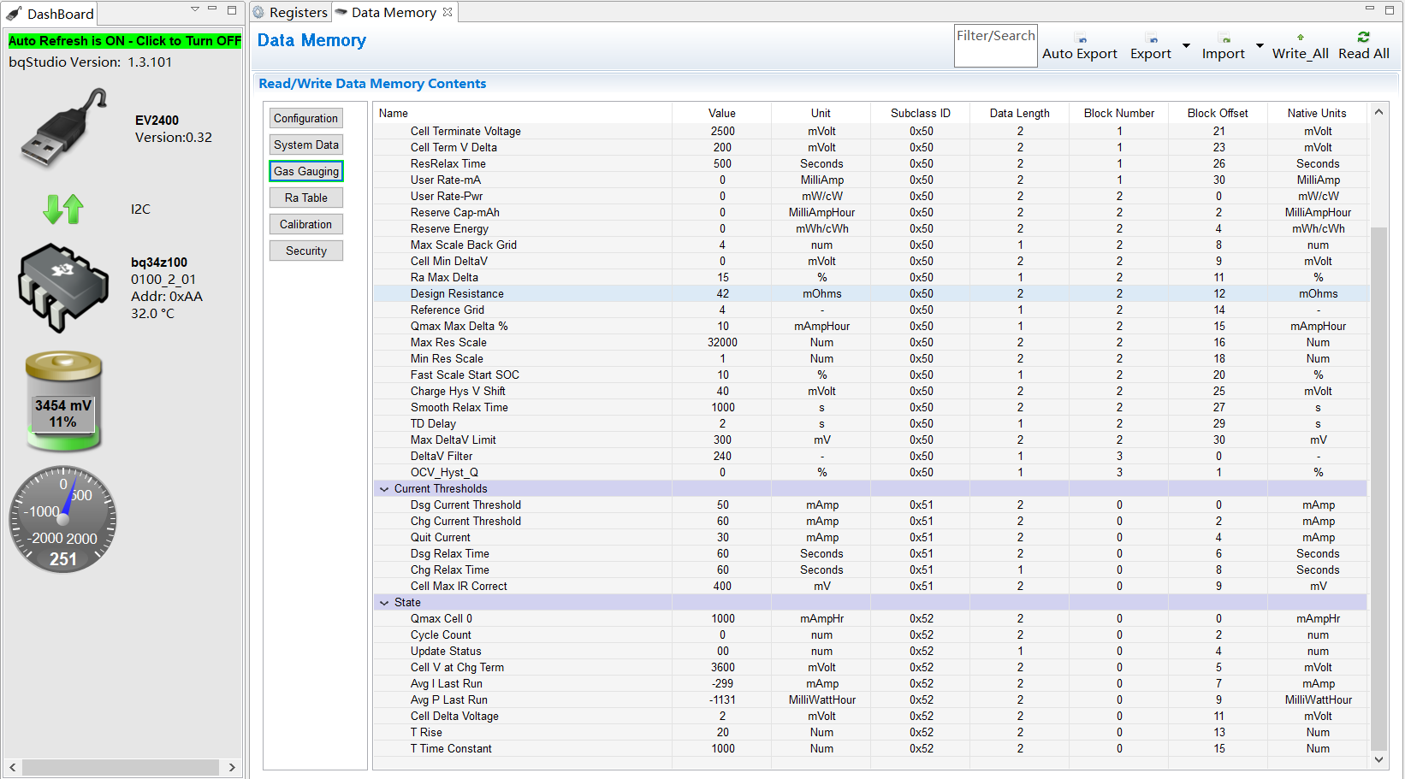Viewport: 1405px width, 779px height.
Task: Click the Name column header
Action: click(523, 113)
